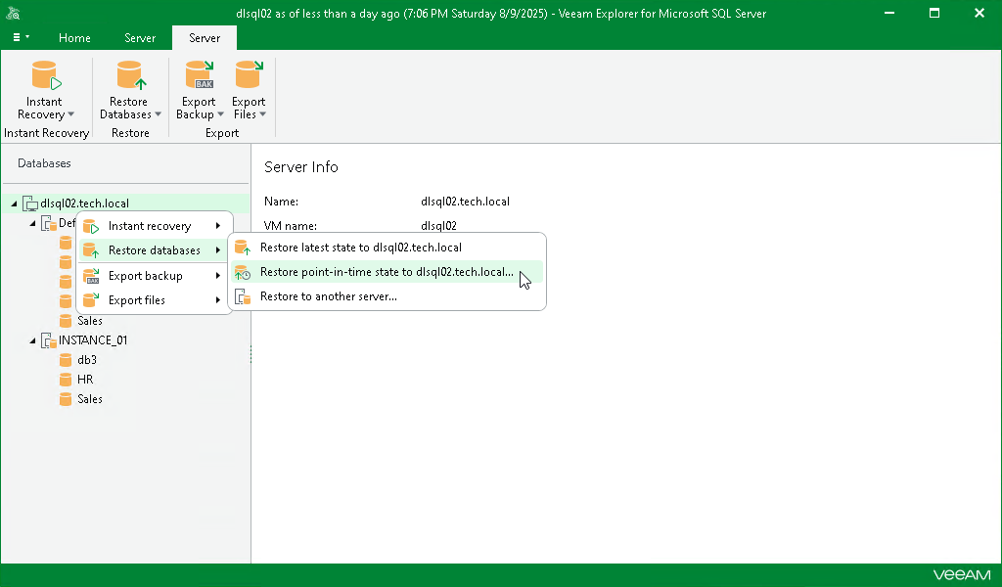Select the Sales database under INSTANCE_01
The height and width of the screenshot is (587, 1002).
(x=89, y=398)
